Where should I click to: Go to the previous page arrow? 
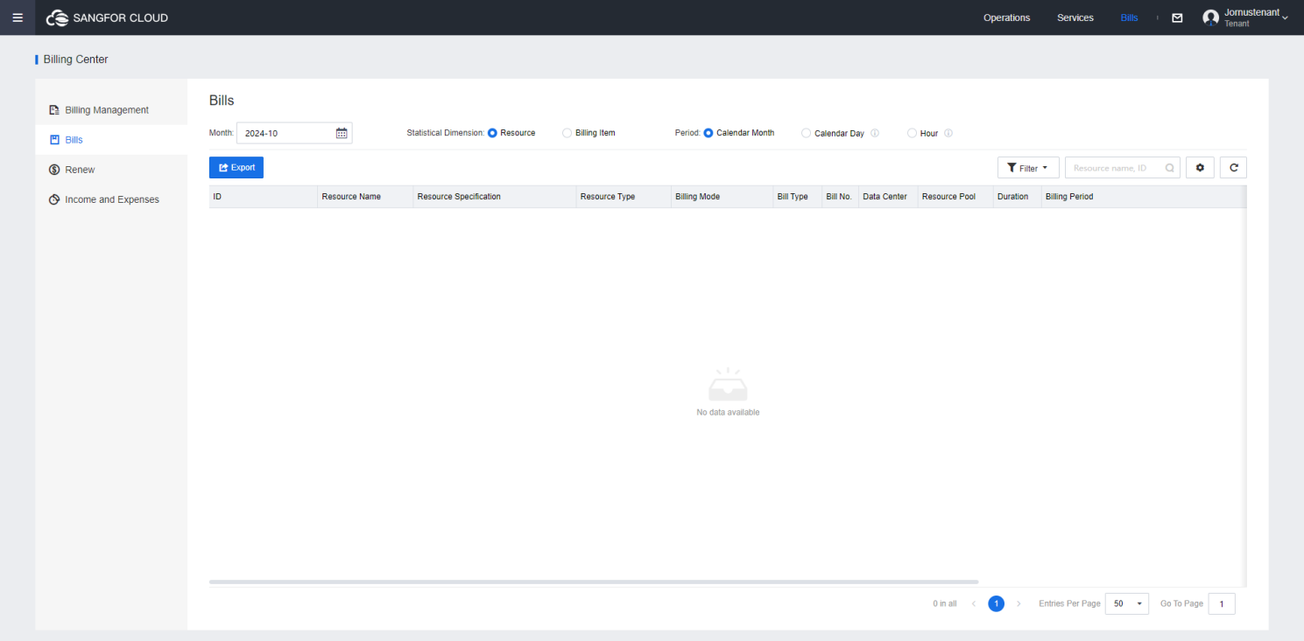coord(974,603)
